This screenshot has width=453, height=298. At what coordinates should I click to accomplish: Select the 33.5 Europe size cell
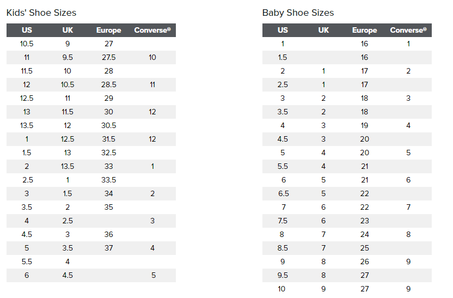click(108, 180)
